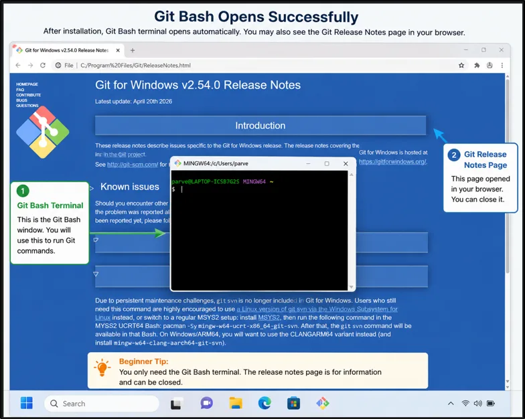Expand the first collapsed section below Known issues
This screenshot has height=419, width=525.
click(96, 240)
